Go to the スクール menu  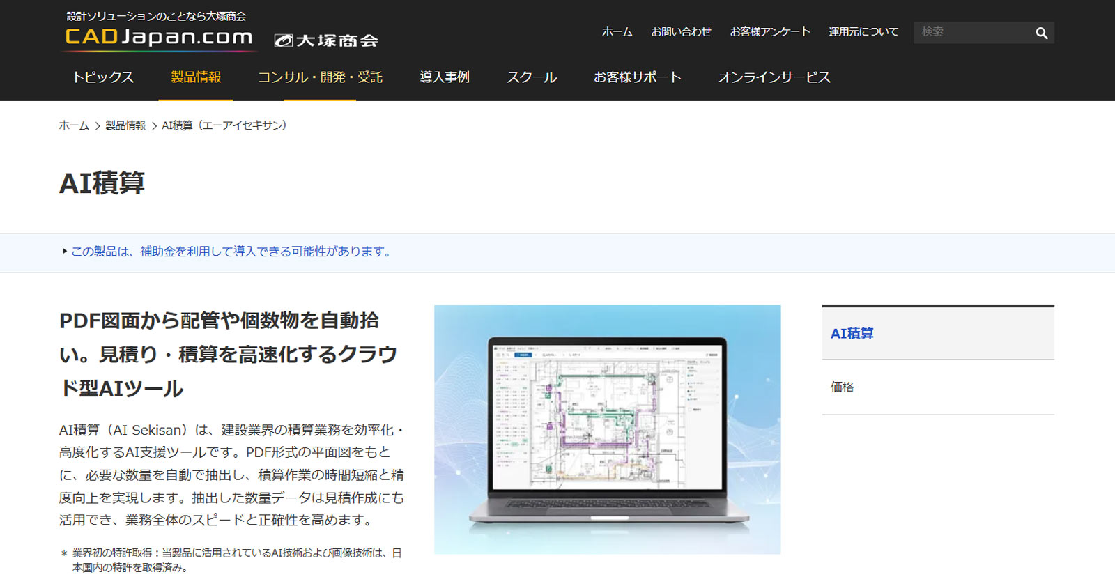pyautogui.click(x=532, y=77)
